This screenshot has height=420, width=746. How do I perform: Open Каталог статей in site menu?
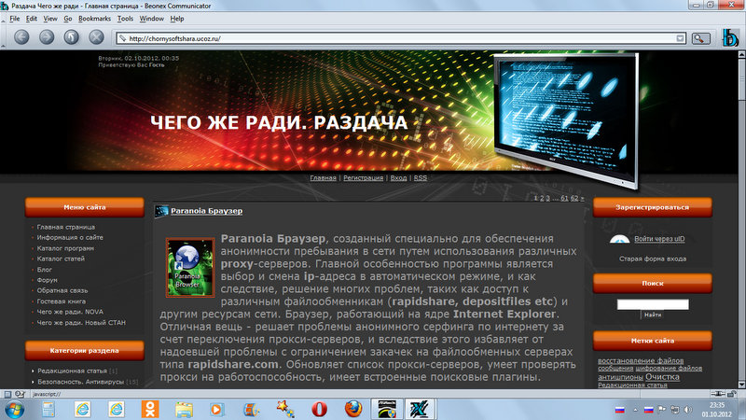pos(61,259)
